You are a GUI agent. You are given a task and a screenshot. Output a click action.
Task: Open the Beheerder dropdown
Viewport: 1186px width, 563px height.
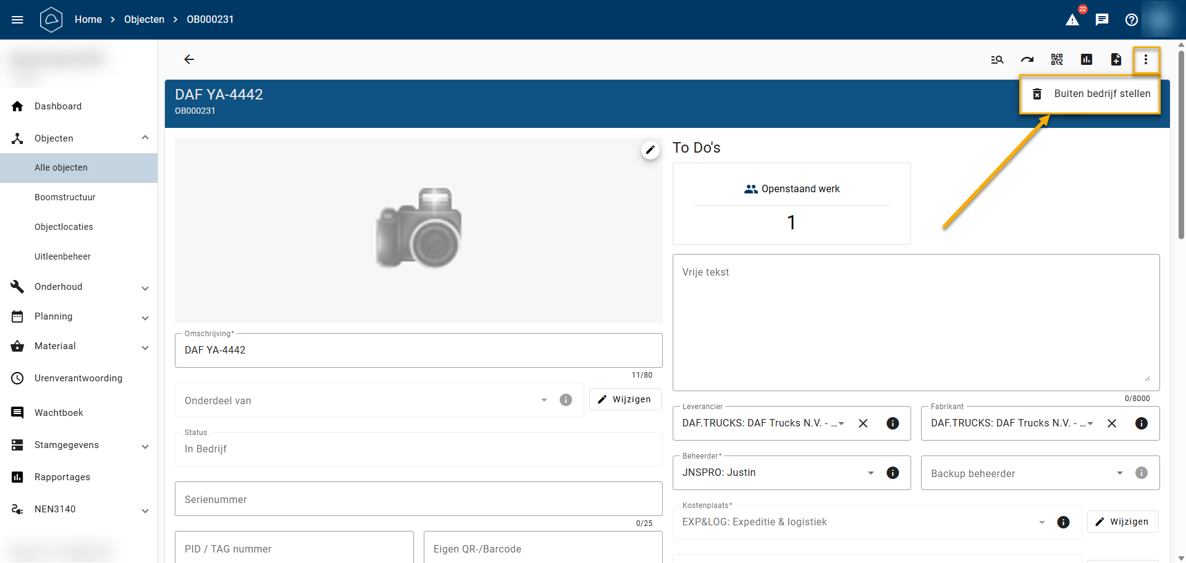(x=870, y=473)
